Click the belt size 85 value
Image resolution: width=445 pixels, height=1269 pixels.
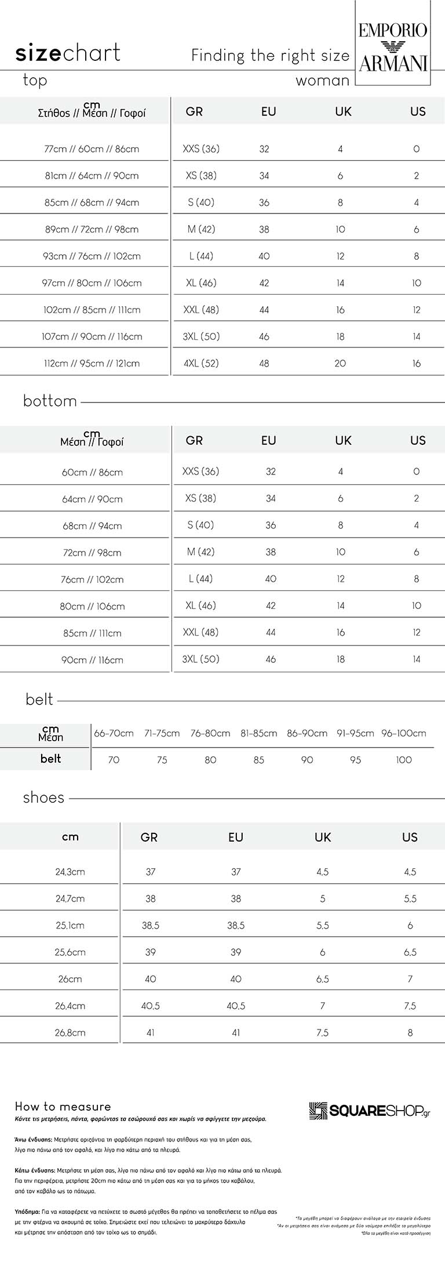(x=259, y=760)
